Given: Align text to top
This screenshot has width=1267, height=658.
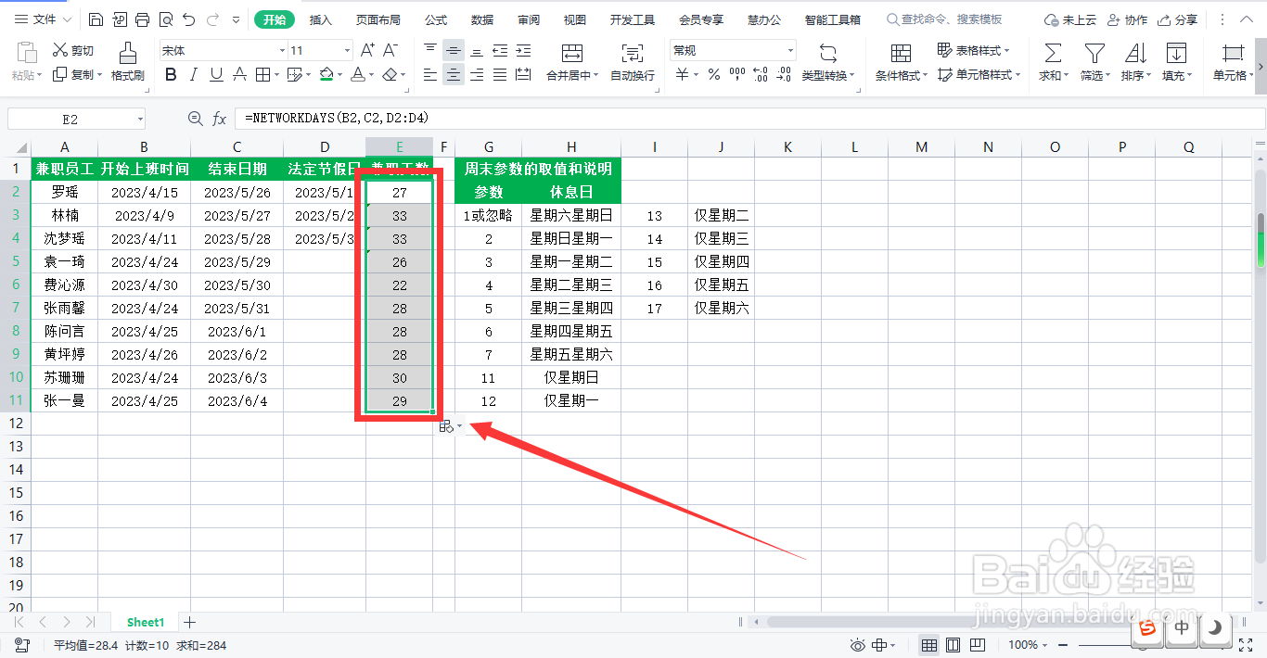Looking at the screenshot, I should tap(430, 51).
